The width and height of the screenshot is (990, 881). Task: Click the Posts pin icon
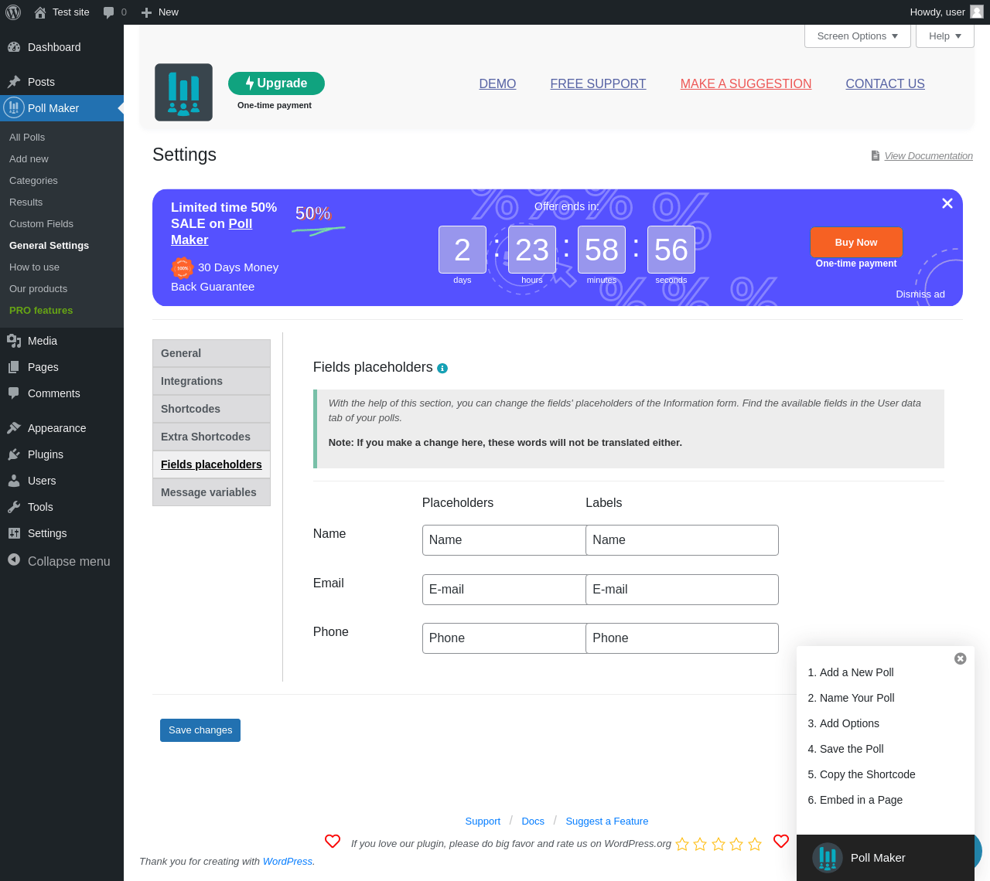[x=14, y=82]
